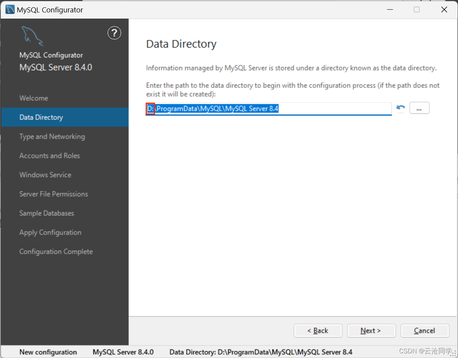Minimize the MySQL Configurator window
458x358 pixels.
390,10
